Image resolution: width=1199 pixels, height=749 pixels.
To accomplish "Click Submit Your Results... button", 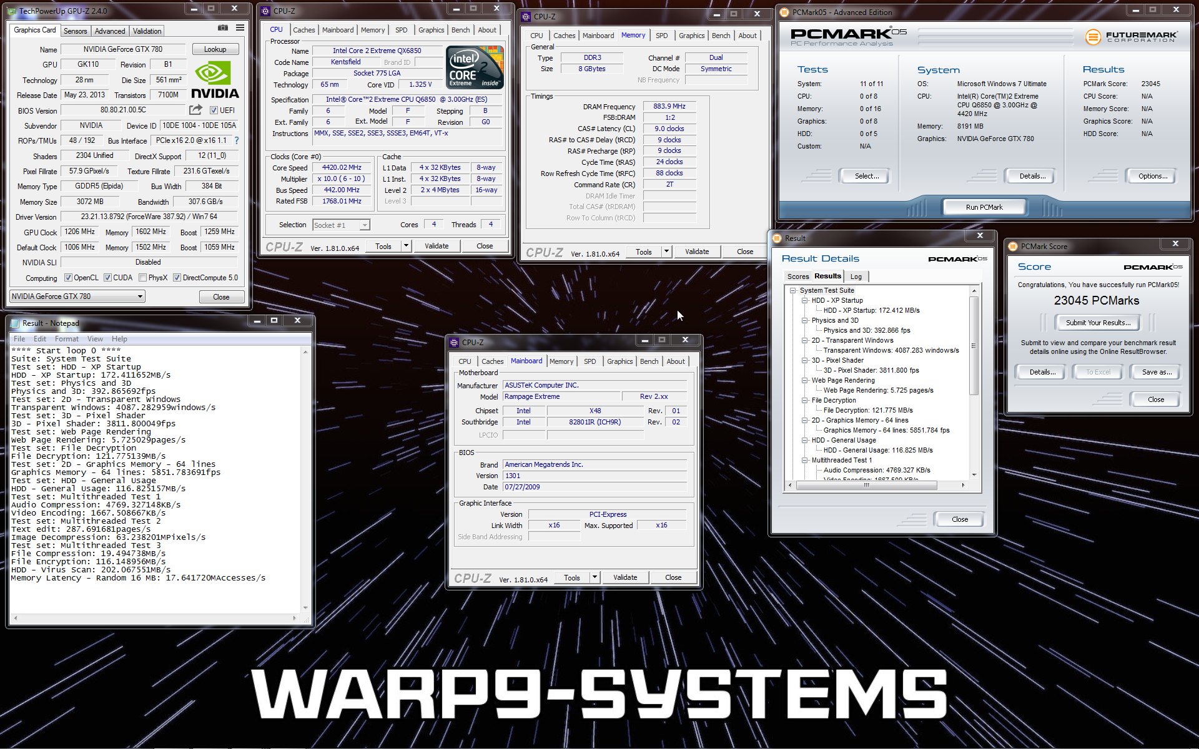I will coord(1098,323).
